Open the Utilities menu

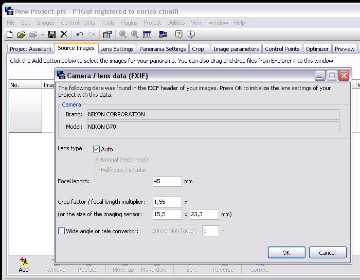pos(176,23)
